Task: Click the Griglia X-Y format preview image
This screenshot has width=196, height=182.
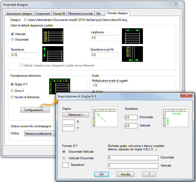Action: (x=60, y=86)
